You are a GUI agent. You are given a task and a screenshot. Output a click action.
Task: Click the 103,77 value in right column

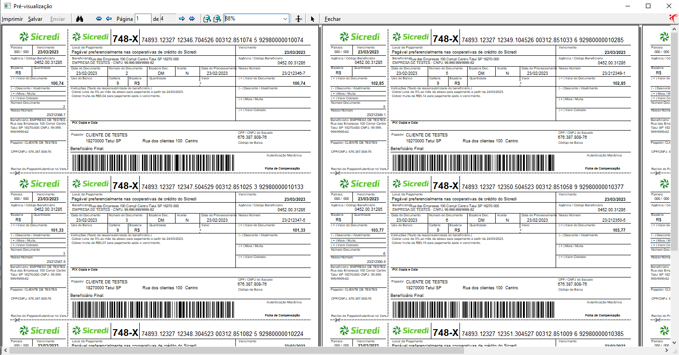[x=620, y=230]
